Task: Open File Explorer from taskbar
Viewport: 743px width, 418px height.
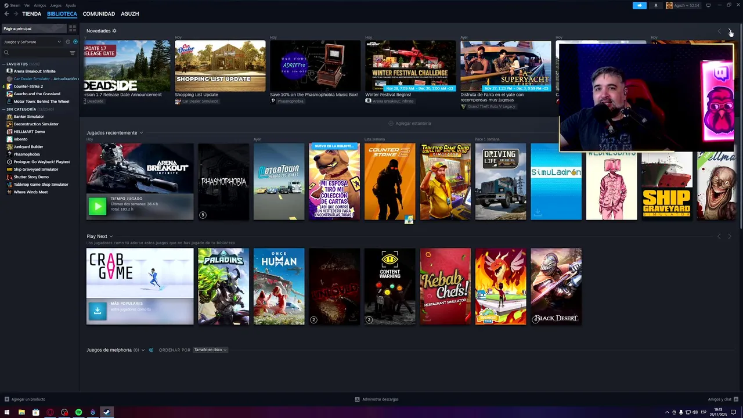Action: coord(21,412)
